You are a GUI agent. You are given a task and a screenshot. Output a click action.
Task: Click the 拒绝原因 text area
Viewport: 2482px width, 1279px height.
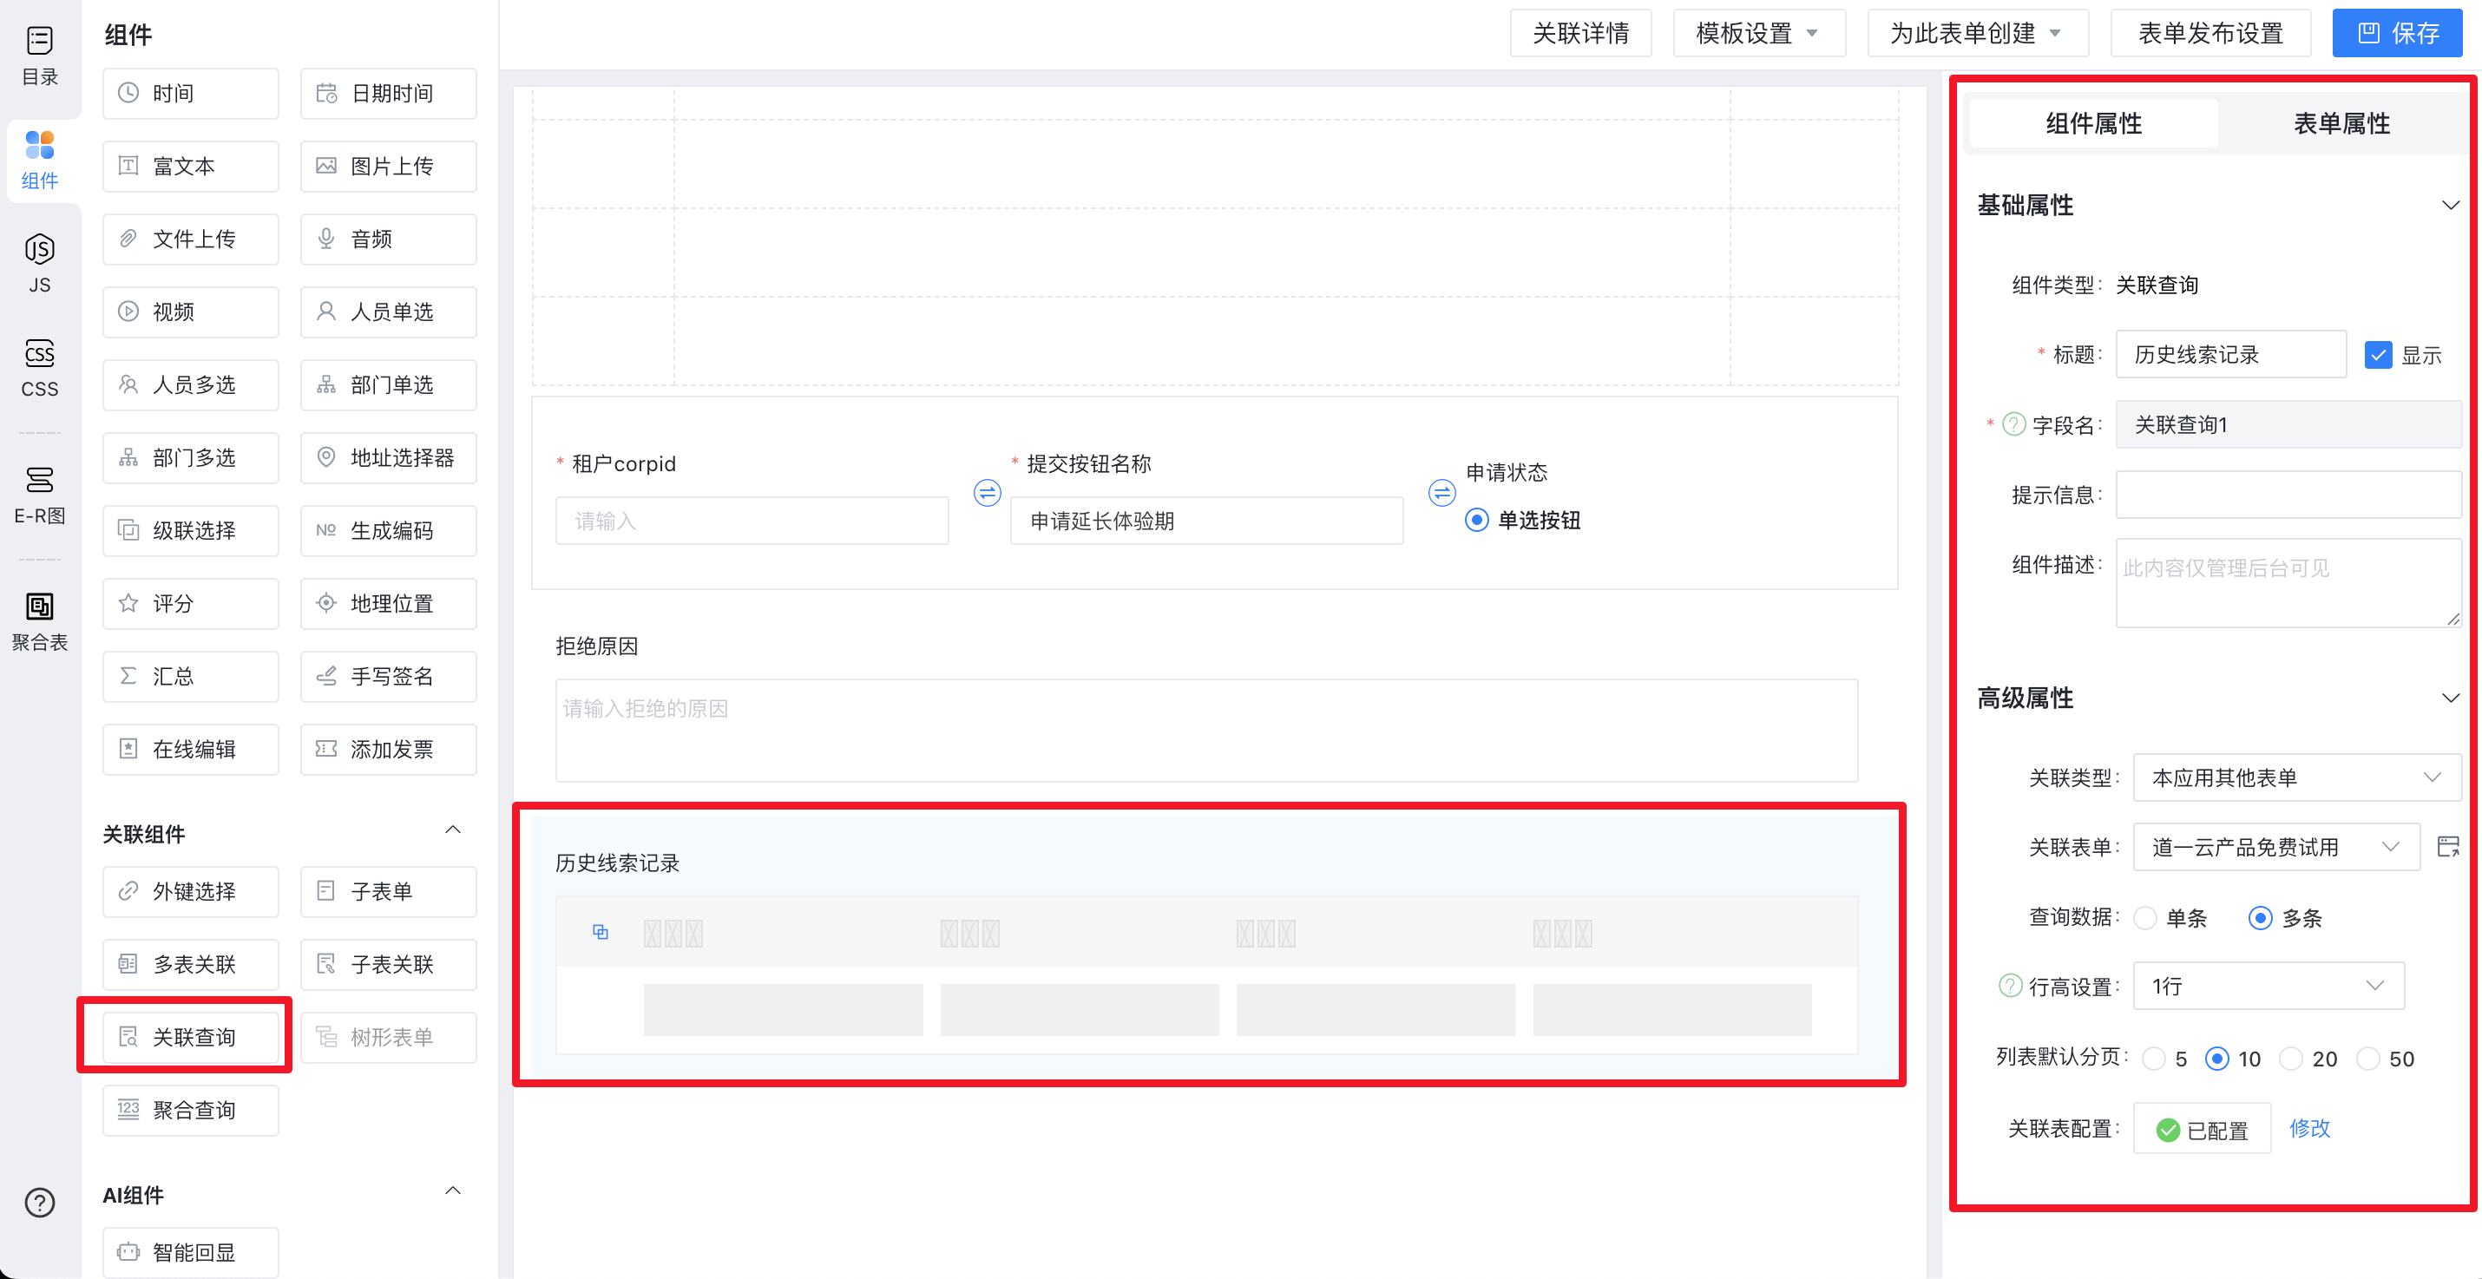(1205, 730)
